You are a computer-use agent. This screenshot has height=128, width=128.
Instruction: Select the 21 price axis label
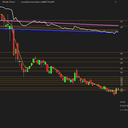point(121,78)
